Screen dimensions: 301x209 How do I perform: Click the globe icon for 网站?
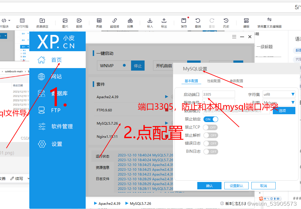(x=41, y=77)
